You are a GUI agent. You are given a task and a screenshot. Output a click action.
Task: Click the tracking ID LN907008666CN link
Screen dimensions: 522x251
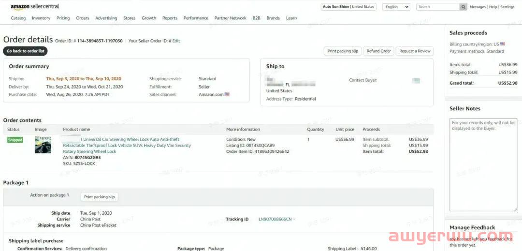tap(275, 219)
